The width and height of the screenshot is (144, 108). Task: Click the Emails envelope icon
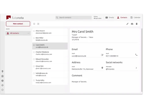pyautogui.click(x=107, y=18)
